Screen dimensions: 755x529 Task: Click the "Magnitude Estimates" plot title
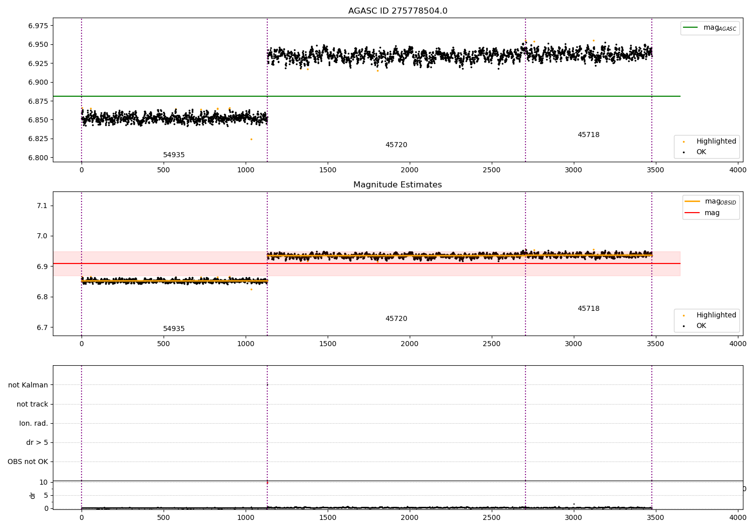coord(398,185)
